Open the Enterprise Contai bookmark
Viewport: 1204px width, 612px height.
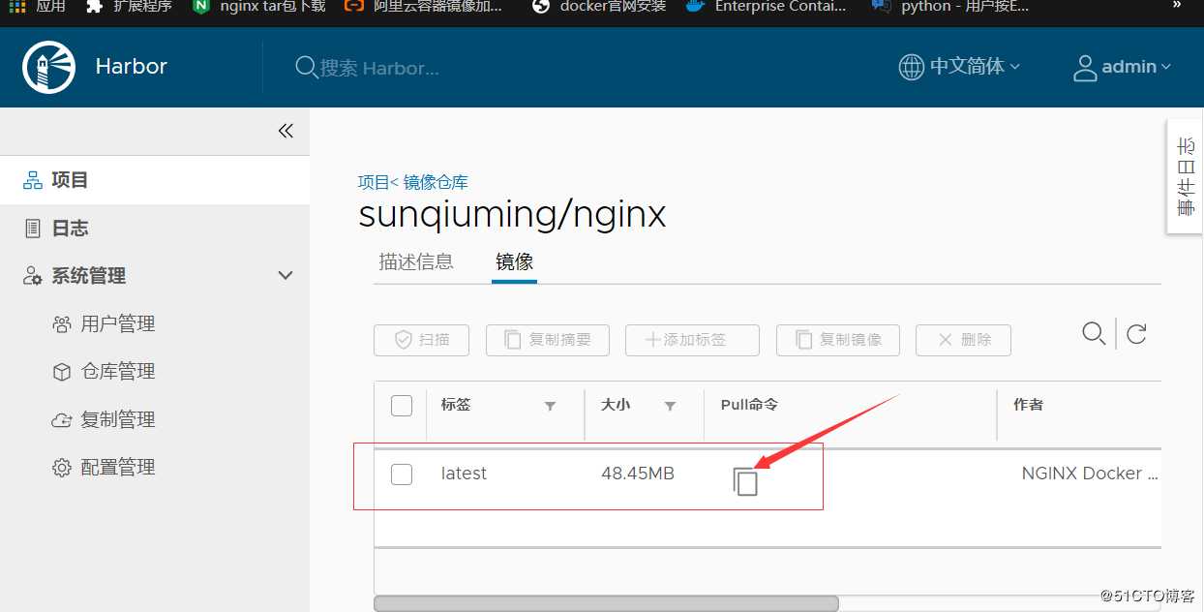pyautogui.click(x=767, y=7)
